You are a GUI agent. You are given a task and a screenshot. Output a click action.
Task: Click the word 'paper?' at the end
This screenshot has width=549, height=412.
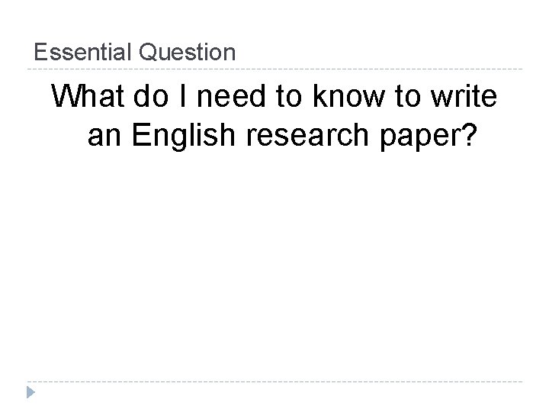[429, 137]
